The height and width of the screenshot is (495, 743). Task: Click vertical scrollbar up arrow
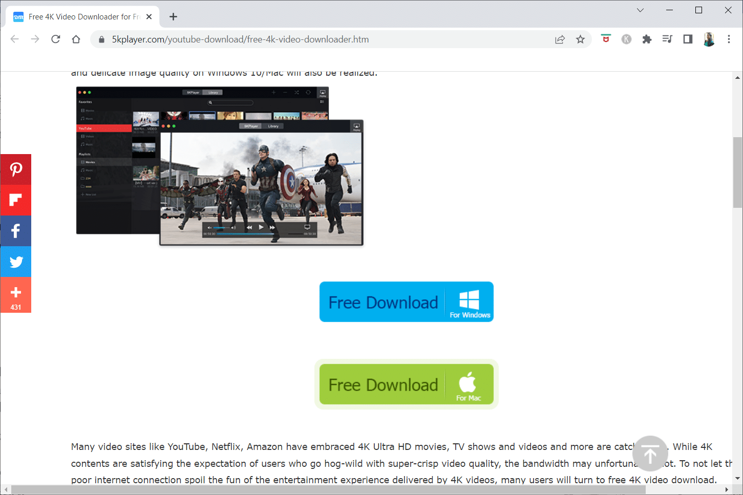737,78
